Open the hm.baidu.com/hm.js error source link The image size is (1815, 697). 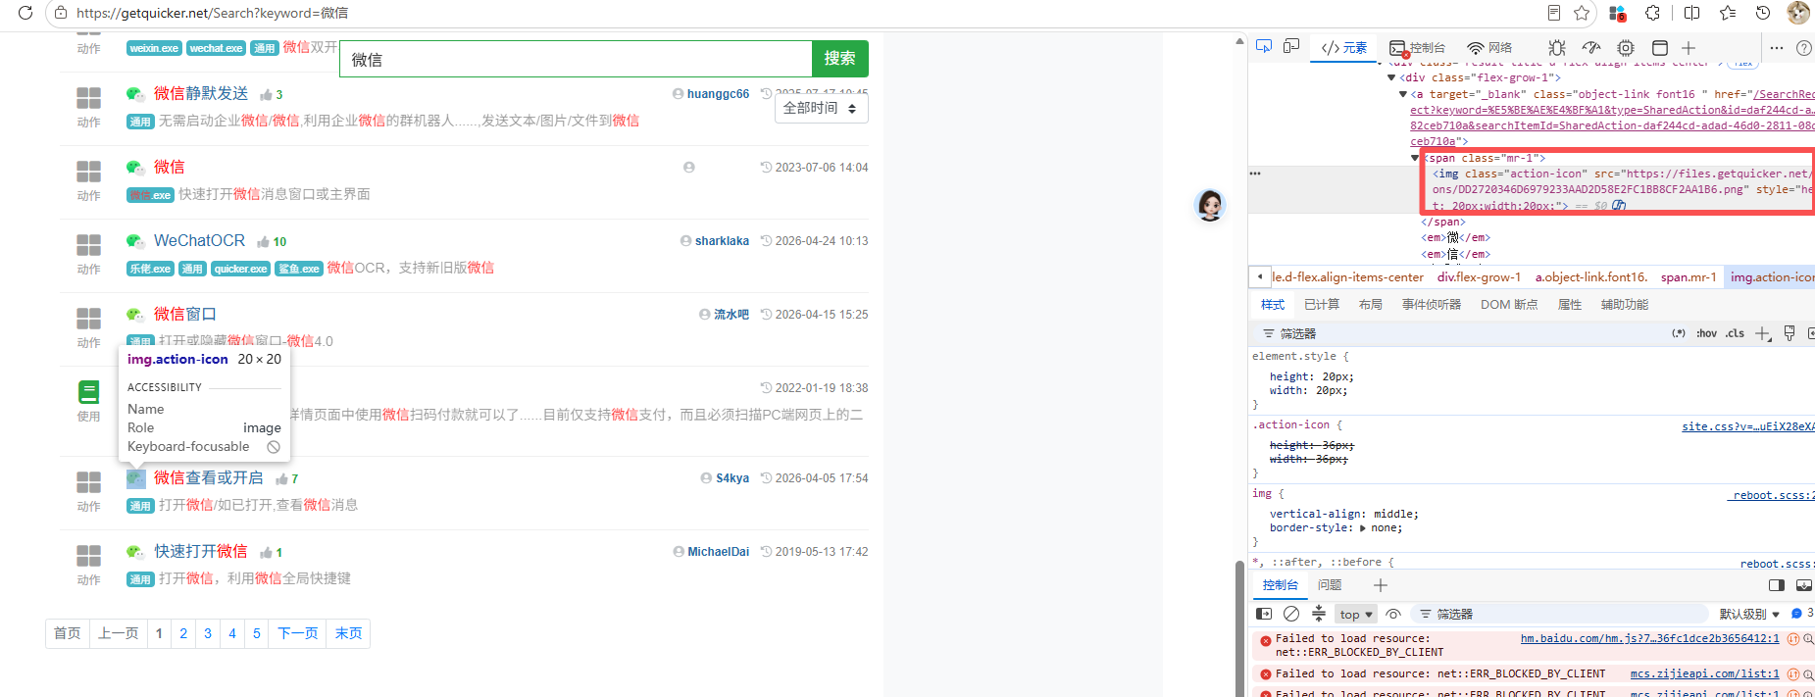pos(1649,638)
